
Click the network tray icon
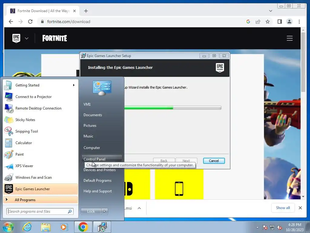pyautogui.click(x=272, y=227)
